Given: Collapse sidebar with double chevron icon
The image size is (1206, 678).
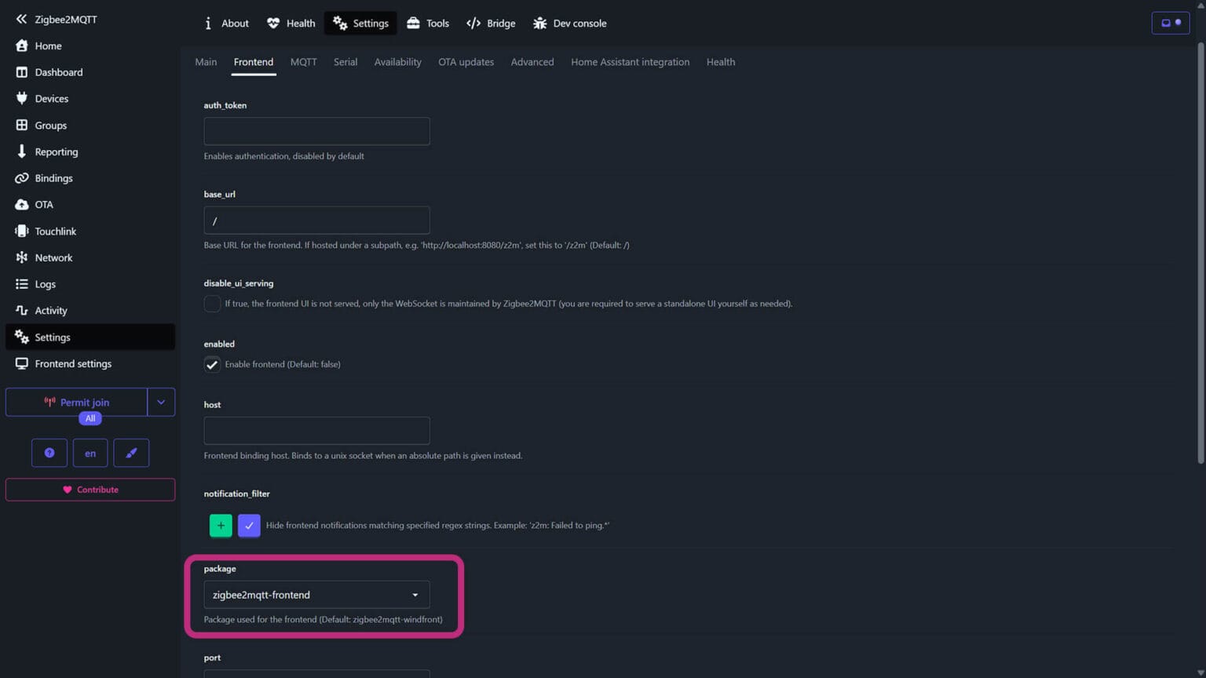Looking at the screenshot, I should pos(21,19).
